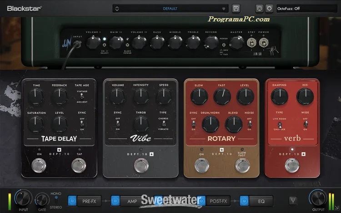Viewport: 341px width, 213px height.
Task: Click the Tape Delay LEVEL knob
Action: [x=60, y=124]
